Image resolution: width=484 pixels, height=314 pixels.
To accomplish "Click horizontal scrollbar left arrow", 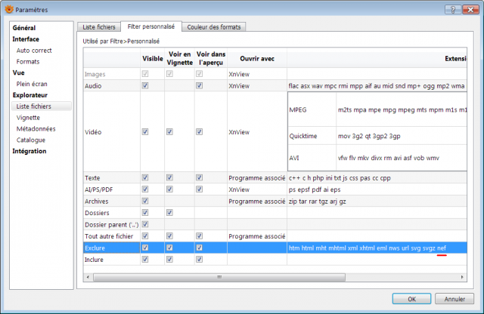I will point(88,277).
